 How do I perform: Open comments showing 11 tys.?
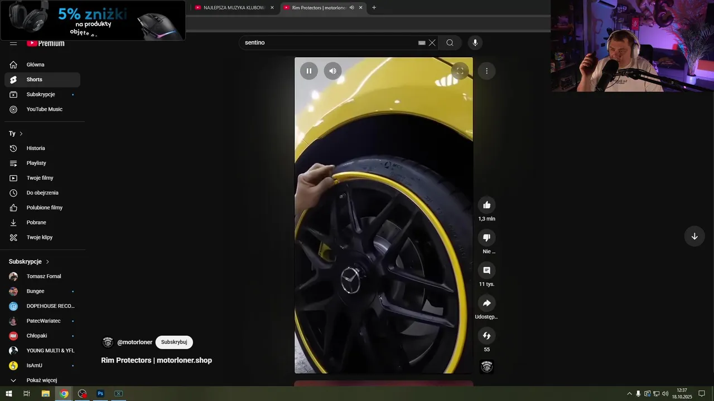[486, 271]
